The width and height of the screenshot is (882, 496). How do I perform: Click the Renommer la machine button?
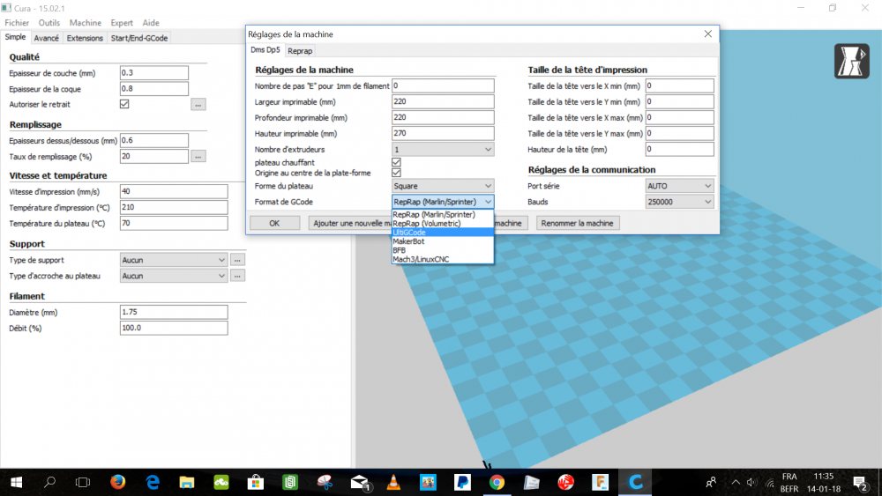577,223
